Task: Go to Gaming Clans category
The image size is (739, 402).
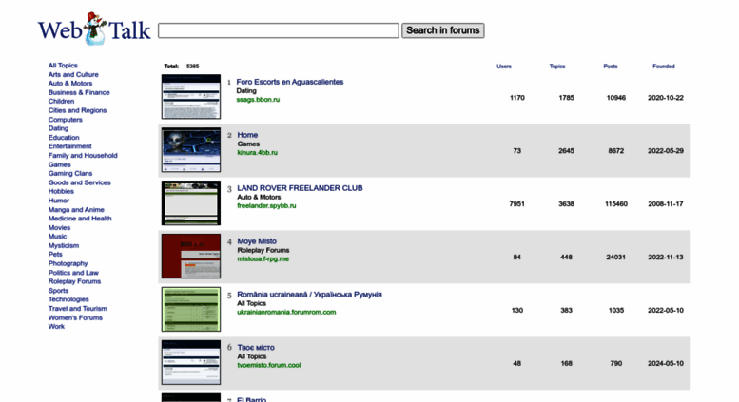Action: (x=70, y=173)
